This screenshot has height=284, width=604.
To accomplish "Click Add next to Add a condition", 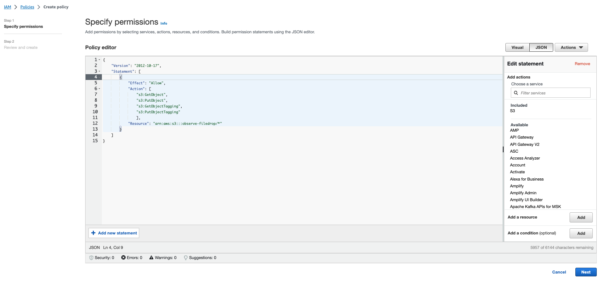I will 581,233.
